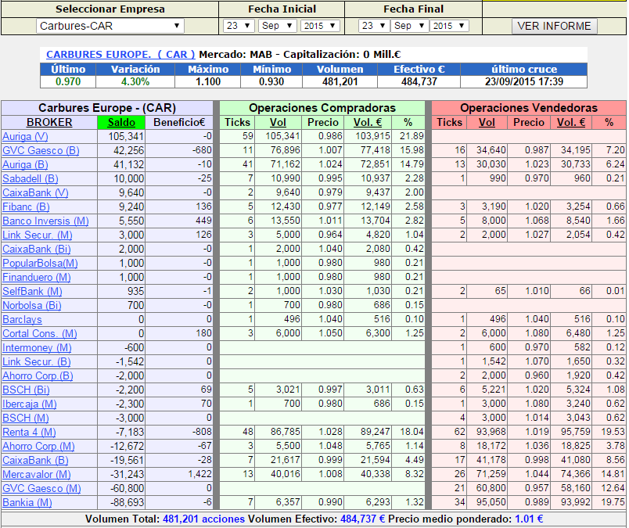Viewport: 629px width, 528px height.
Task: Click the Último value 0.970
Action: [x=68, y=82]
